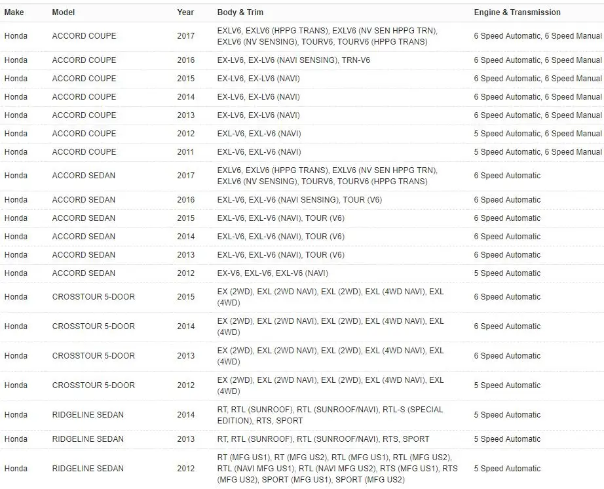Select ACCORD SEDAN model in 2017 row

pos(84,175)
